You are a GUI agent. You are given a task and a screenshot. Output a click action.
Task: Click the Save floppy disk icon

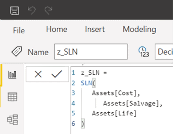14,11
